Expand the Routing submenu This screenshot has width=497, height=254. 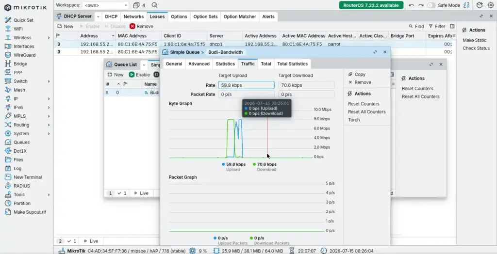point(49,125)
